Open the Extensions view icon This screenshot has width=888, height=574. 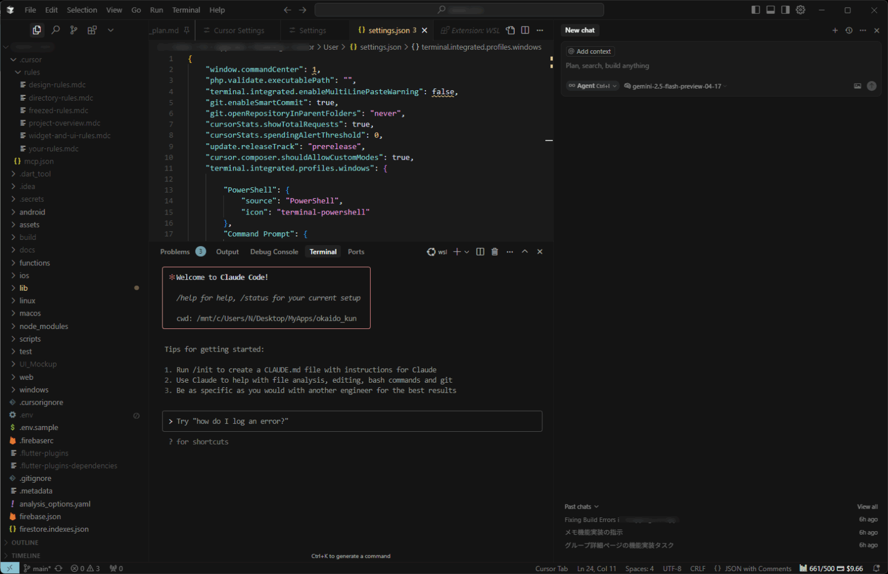tap(92, 30)
